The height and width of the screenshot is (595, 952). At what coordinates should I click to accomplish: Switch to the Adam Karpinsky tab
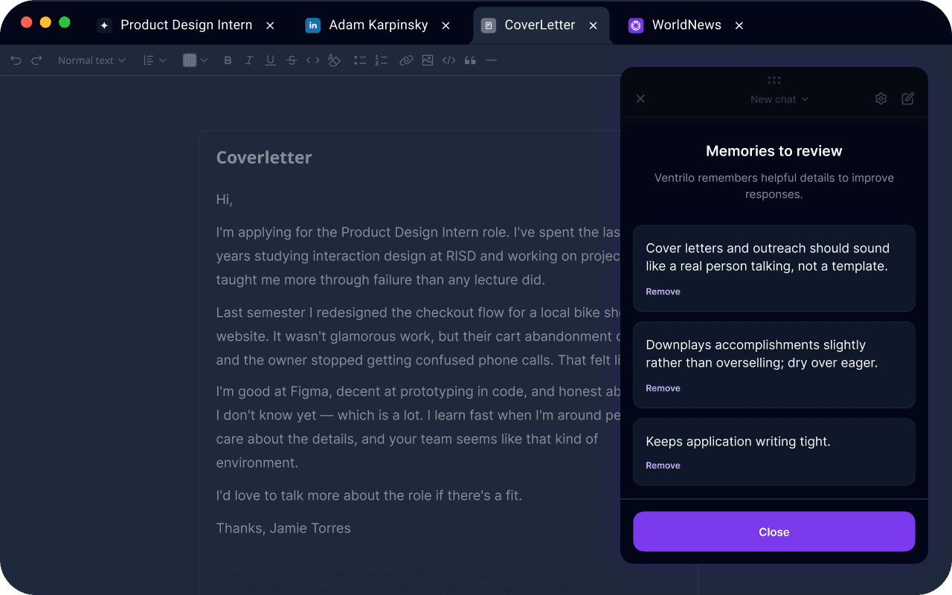pyautogui.click(x=378, y=25)
